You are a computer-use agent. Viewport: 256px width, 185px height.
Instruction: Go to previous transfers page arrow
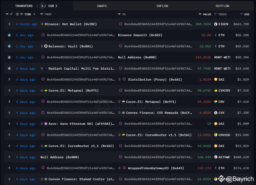click(x=37, y=6)
